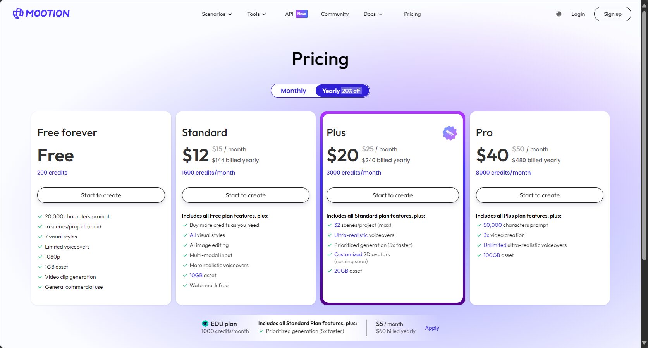This screenshot has width=648, height=348.
Task: Click Start to create under Plus plan
Action: [392, 195]
